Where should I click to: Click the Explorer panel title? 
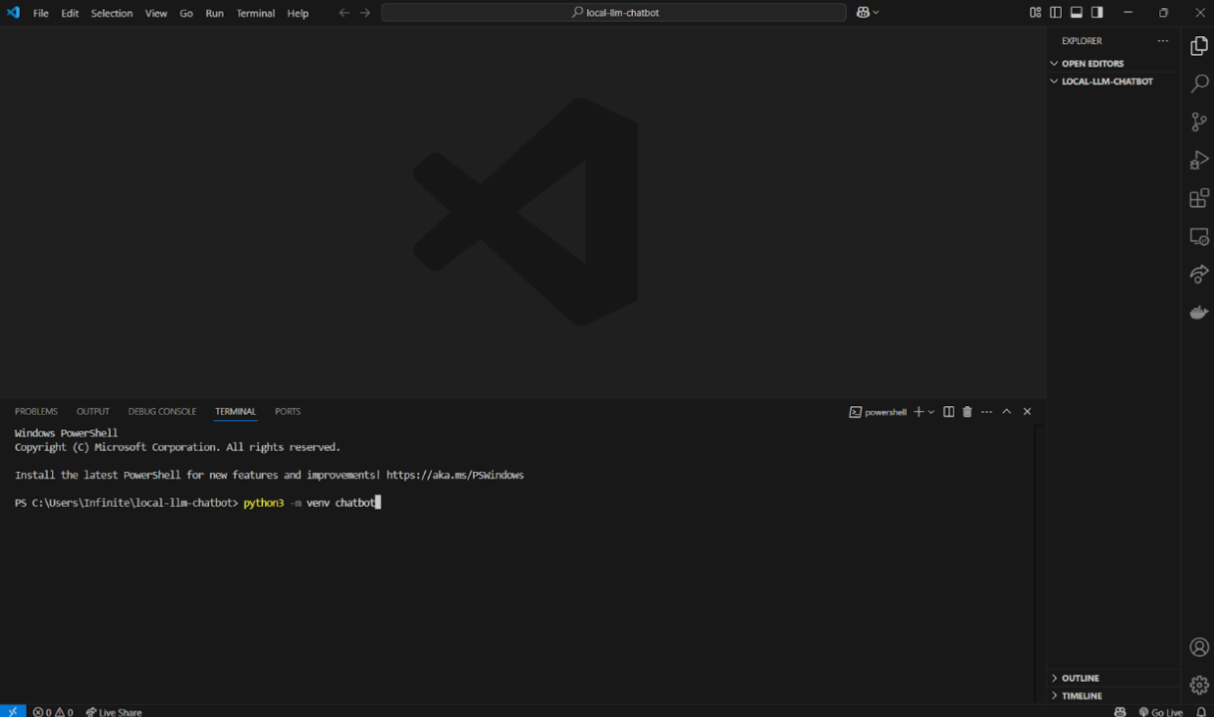(x=1082, y=41)
